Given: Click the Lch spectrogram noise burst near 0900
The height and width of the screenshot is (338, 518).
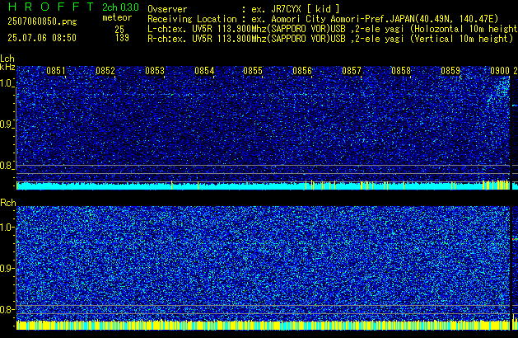Looking at the screenshot, I should click(500, 92).
